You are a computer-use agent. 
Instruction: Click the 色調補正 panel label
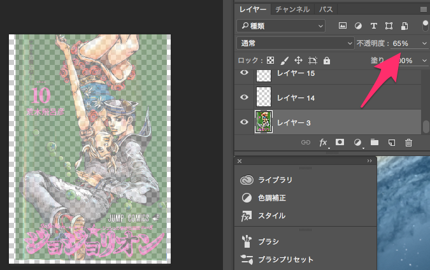coord(272,198)
